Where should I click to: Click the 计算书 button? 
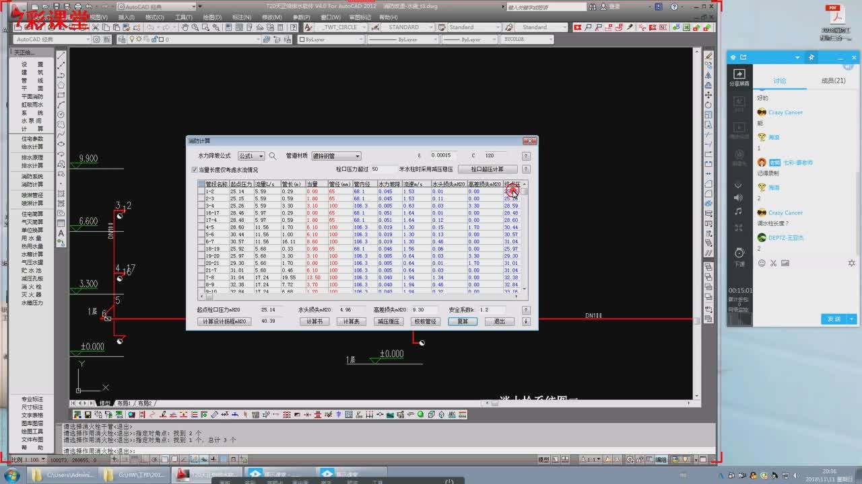point(314,322)
